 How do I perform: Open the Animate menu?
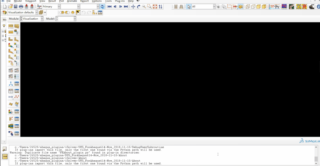tap(72, 1)
